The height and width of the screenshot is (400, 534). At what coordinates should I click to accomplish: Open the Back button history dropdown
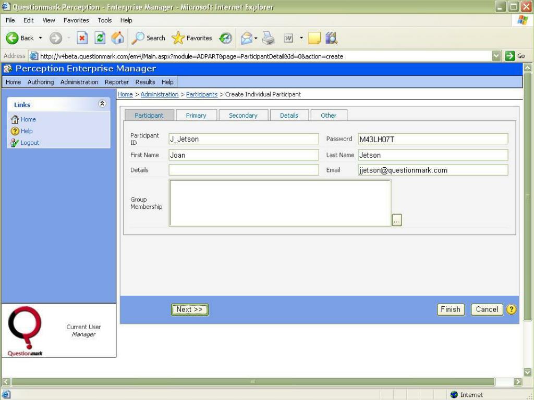coord(40,38)
